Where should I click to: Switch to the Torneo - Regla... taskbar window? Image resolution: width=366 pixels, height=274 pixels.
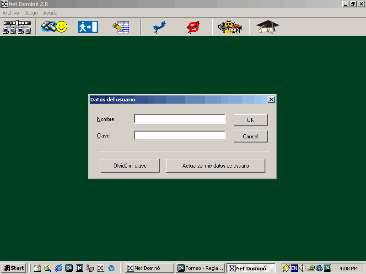pos(200,268)
